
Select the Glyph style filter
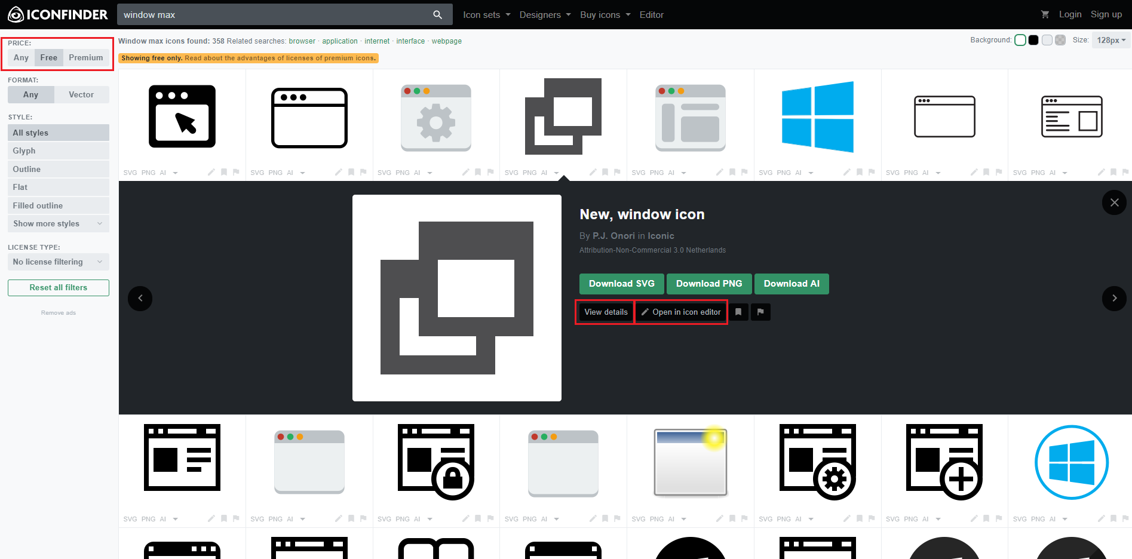59,150
